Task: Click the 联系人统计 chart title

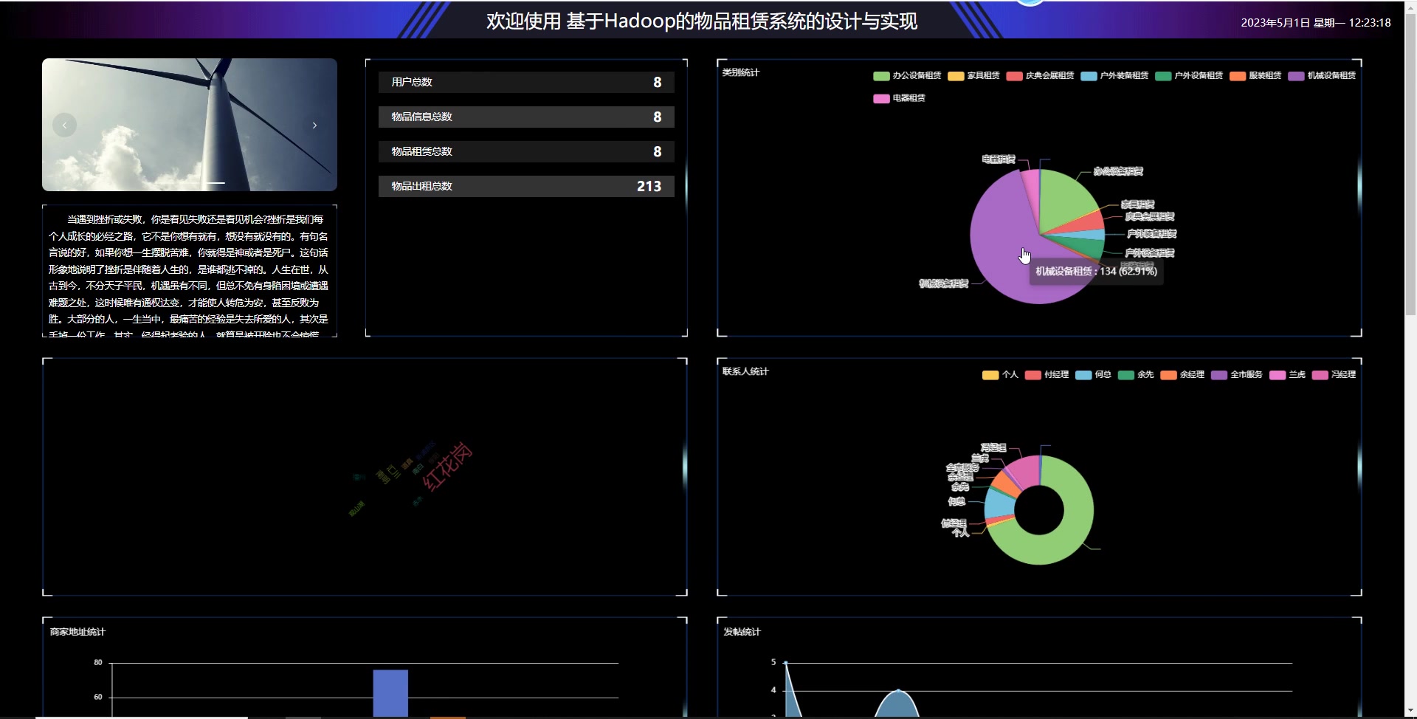Action: click(x=745, y=371)
